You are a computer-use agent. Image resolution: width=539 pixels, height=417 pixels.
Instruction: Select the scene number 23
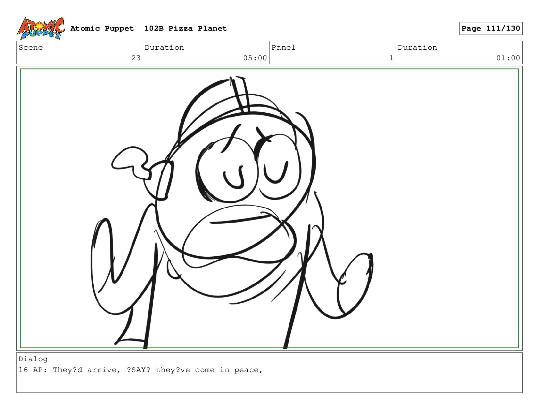point(136,58)
